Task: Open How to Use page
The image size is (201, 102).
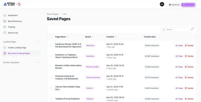Action: tap(13, 33)
